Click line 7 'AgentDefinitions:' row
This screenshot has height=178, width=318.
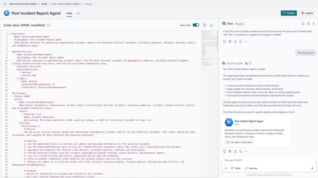tap(22, 52)
